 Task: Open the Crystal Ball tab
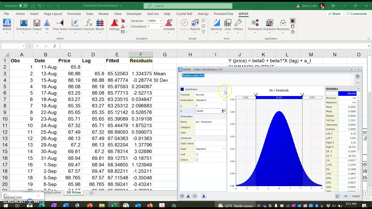pyautogui.click(x=184, y=14)
